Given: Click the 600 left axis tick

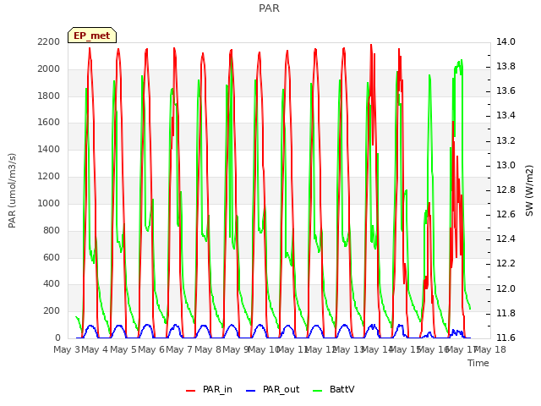Looking at the screenshot, I should click(x=52, y=257).
